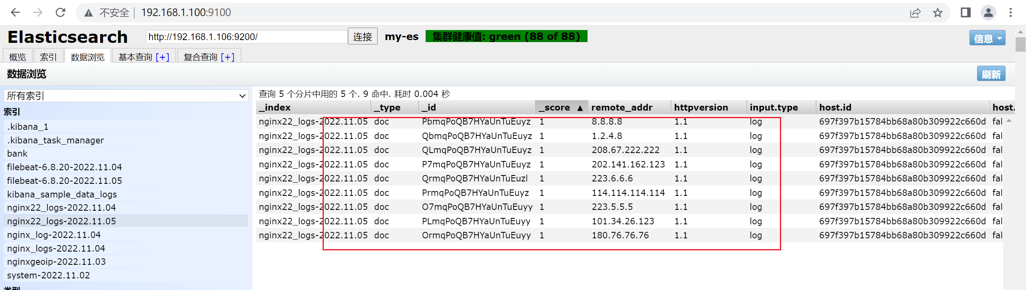
Task: Click remote_addr 114.114.114.114 cell
Action: (x=628, y=193)
